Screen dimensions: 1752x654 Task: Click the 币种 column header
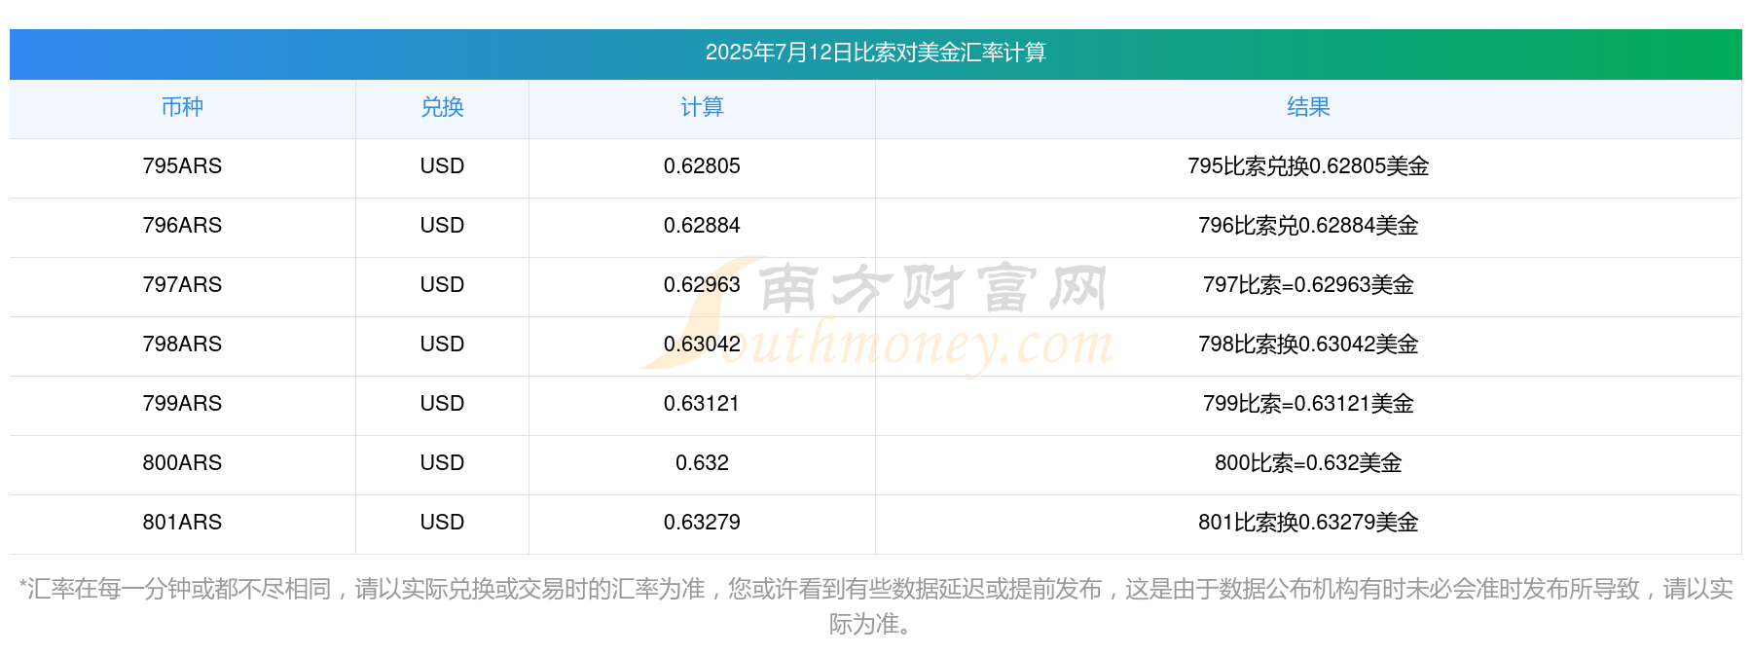pyautogui.click(x=182, y=107)
